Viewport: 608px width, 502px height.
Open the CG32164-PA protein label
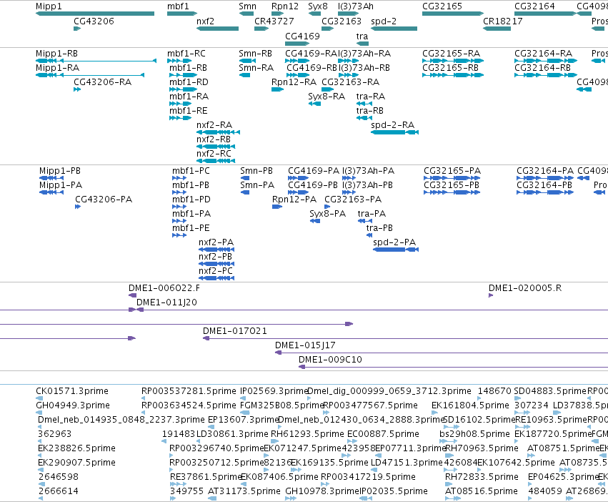pos(545,171)
